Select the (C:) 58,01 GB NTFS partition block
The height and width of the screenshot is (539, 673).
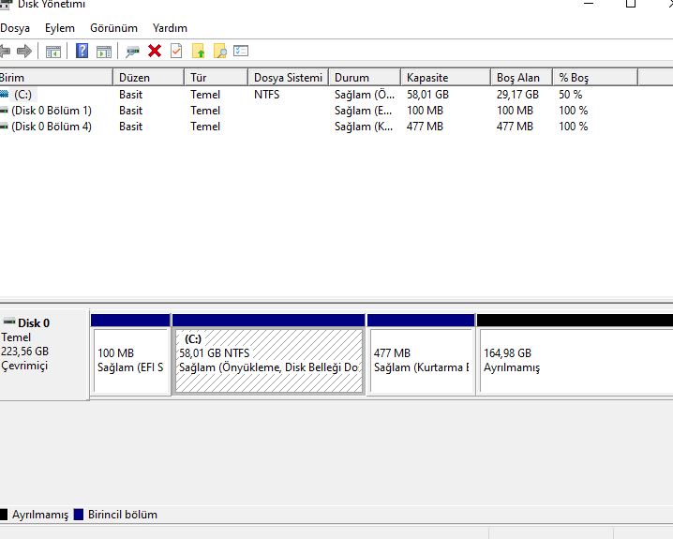click(269, 354)
